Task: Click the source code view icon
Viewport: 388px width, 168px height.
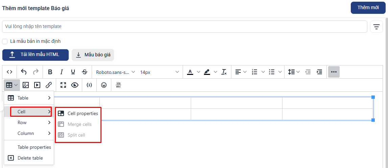Action: 9,72
